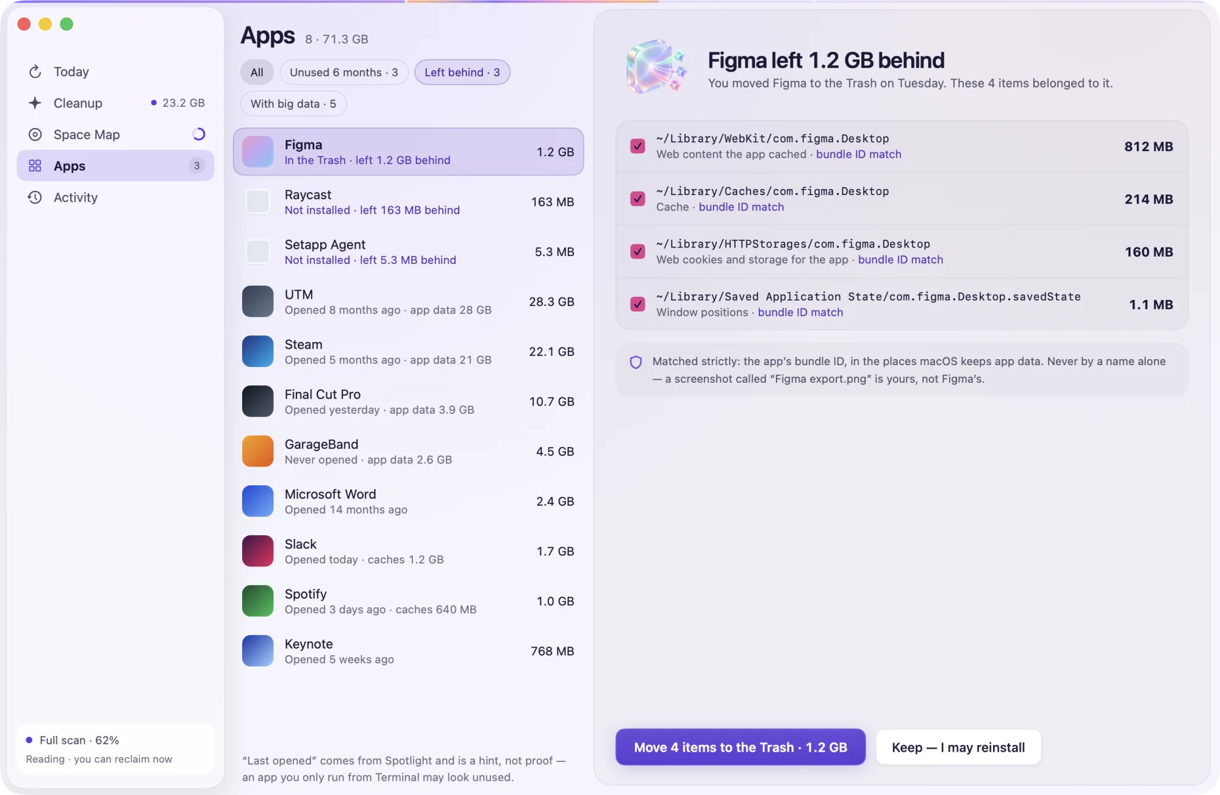
Task: Select the Microsoft Word app icon
Action: (x=257, y=502)
